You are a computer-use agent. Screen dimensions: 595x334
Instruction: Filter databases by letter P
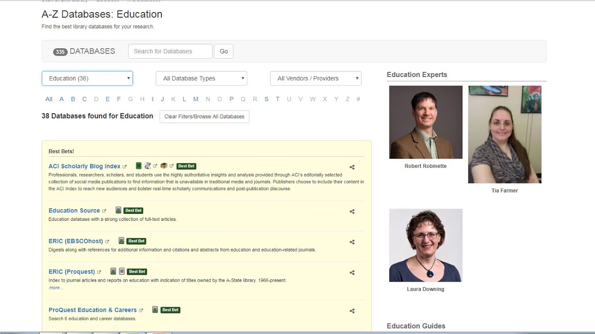(231, 99)
